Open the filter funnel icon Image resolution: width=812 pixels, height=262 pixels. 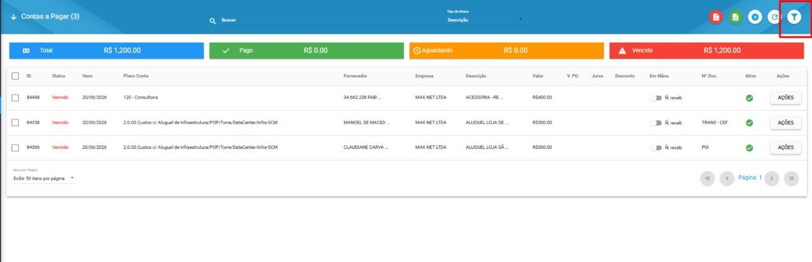coord(794,17)
